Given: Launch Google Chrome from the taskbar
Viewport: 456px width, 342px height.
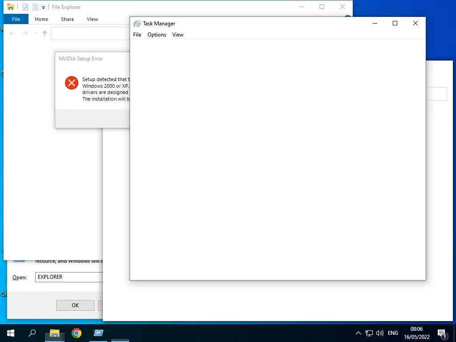Looking at the screenshot, I should [x=77, y=333].
